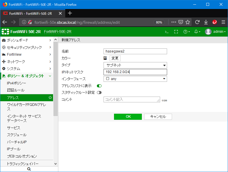Expand the ネットワーク menu

27,61
